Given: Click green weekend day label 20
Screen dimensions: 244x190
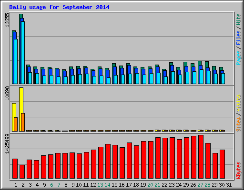Looking at the screenshot, I should [150, 185].
